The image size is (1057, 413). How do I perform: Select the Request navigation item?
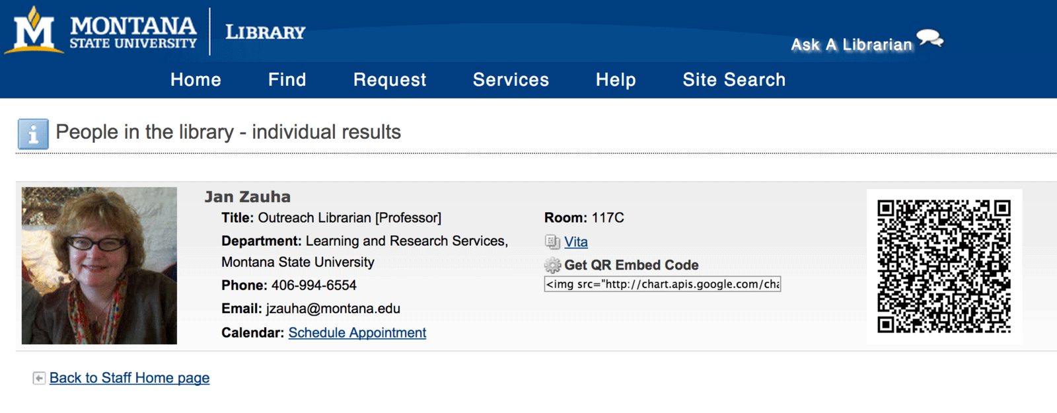(390, 80)
